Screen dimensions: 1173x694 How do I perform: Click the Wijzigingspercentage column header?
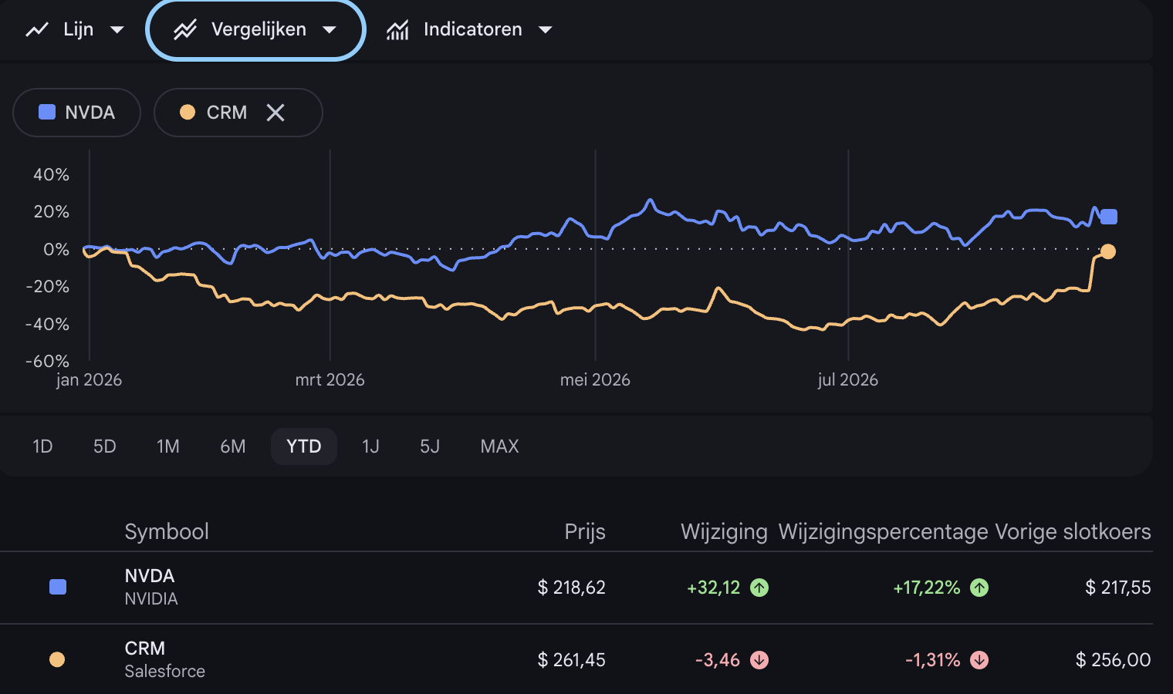884,532
